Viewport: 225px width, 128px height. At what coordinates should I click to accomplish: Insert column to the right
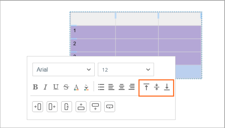[52, 106]
